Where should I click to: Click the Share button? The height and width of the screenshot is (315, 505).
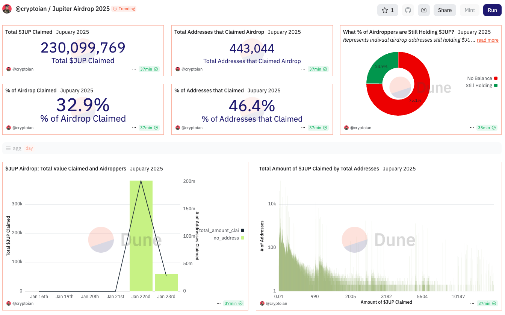point(445,10)
